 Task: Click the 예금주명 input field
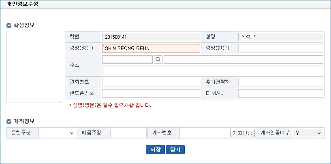[128, 133]
